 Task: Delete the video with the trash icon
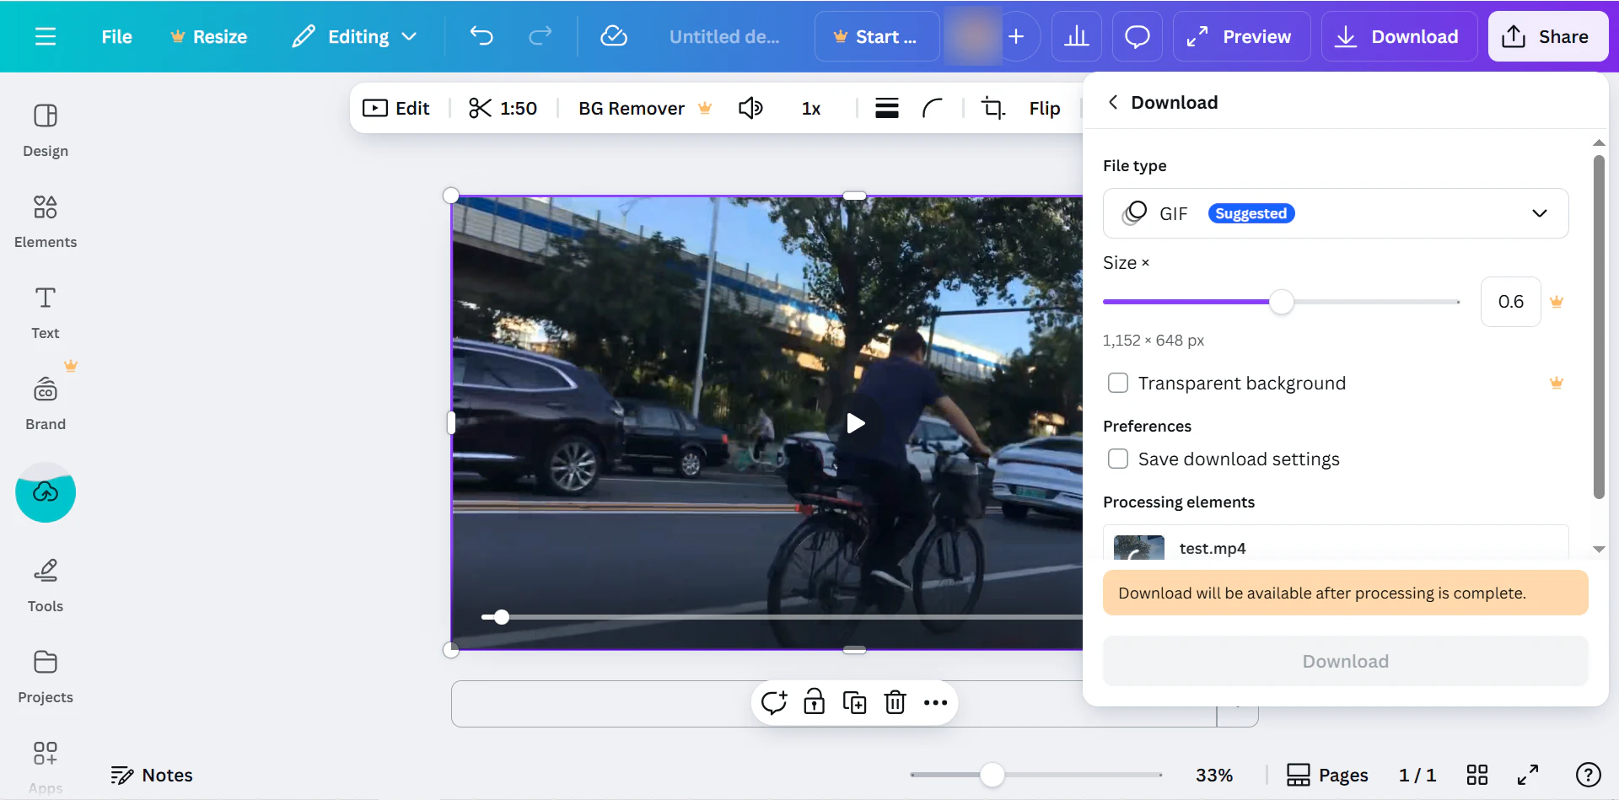(x=895, y=702)
